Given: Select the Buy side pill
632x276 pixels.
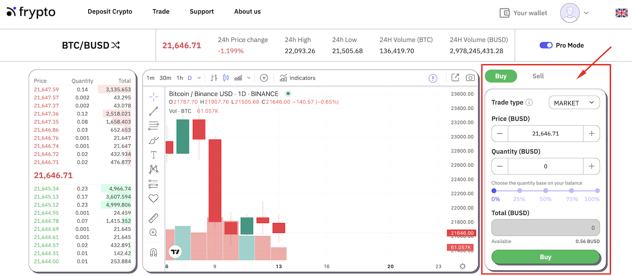Looking at the screenshot, I should pyautogui.click(x=501, y=76).
